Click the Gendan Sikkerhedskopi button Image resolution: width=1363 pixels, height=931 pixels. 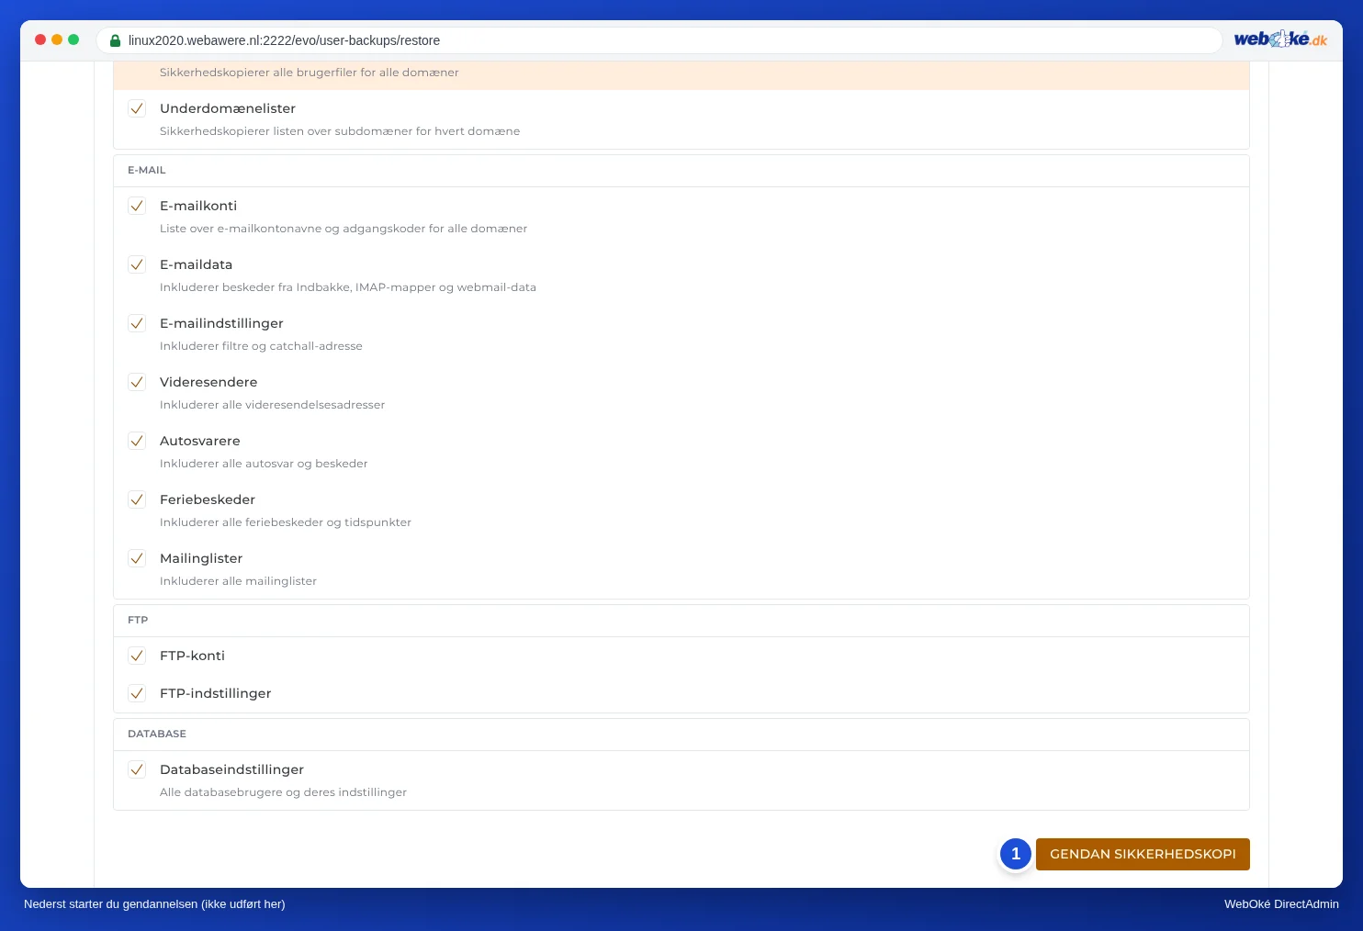pos(1143,854)
